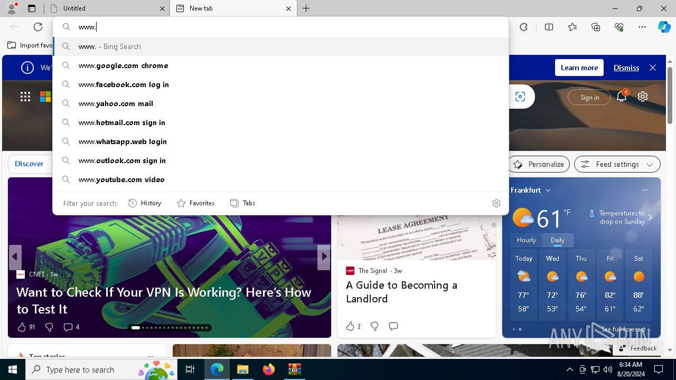Open File Explorer from the taskbar
Screen dimensions: 676x380
[x=242, y=369]
